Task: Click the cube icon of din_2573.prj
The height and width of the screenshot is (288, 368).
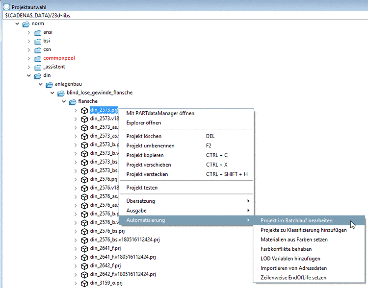Action: click(84, 111)
